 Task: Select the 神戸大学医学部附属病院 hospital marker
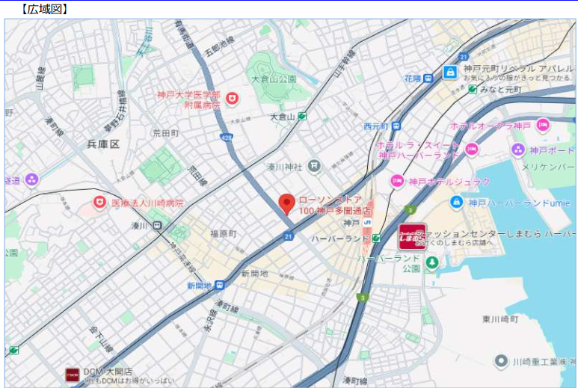[x=232, y=99]
